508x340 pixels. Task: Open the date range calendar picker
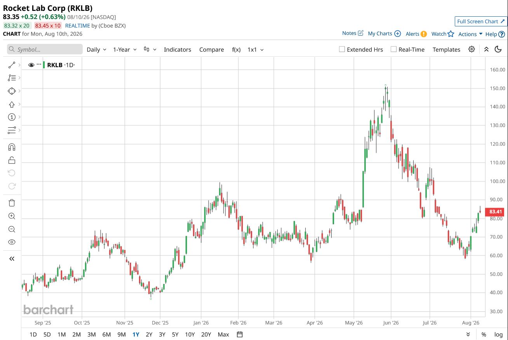click(240, 335)
